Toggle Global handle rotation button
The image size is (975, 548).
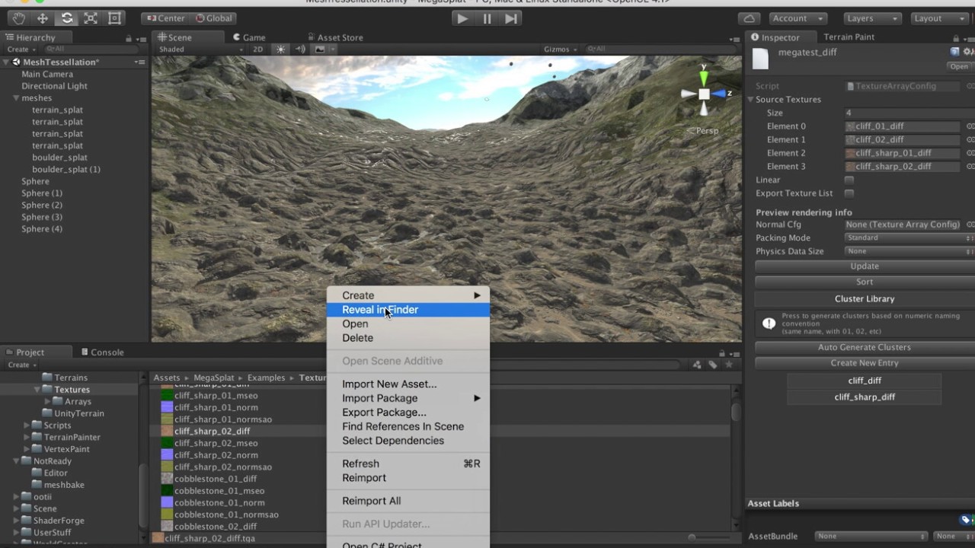[214, 18]
